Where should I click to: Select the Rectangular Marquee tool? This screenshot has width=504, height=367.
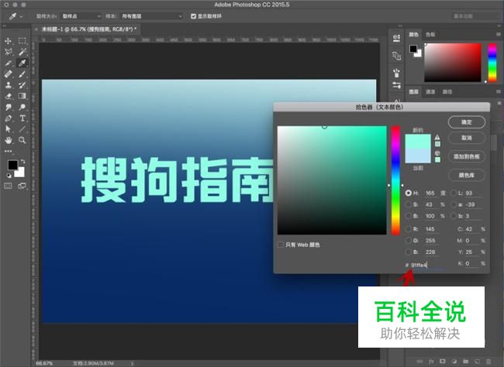click(x=22, y=41)
